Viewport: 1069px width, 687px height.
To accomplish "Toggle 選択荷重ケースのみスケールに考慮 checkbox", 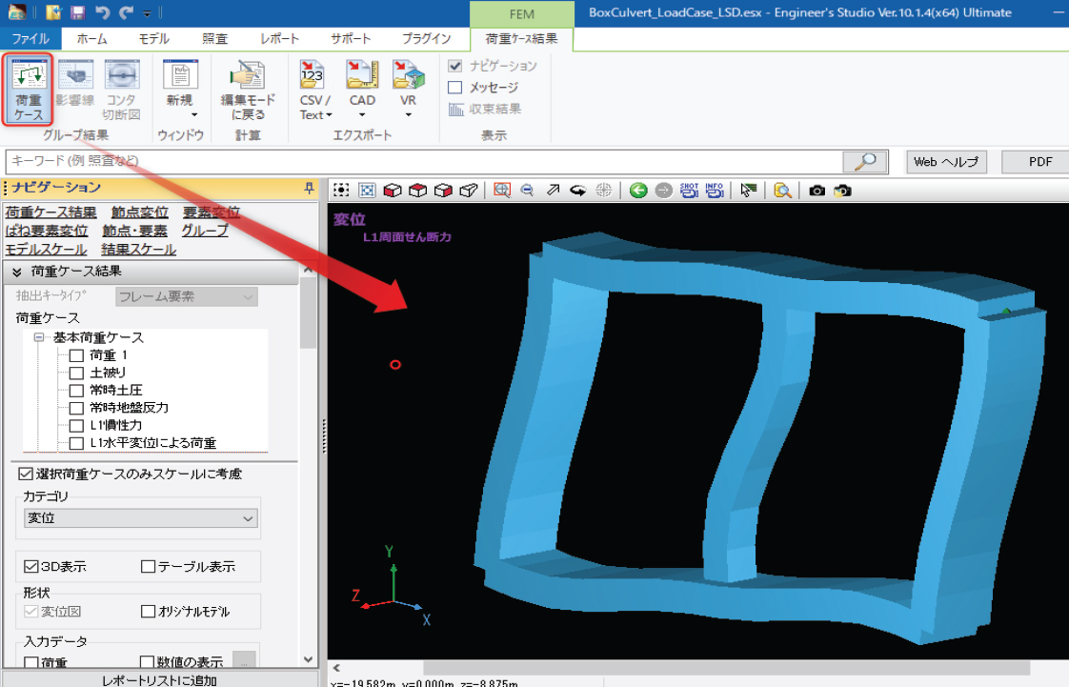I will coord(26,474).
